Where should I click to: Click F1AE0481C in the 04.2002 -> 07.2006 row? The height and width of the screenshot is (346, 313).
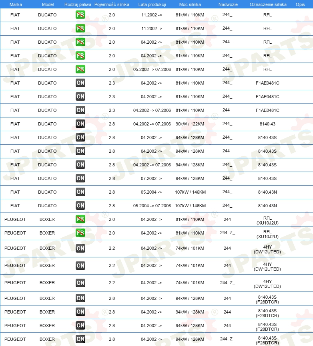267,110
